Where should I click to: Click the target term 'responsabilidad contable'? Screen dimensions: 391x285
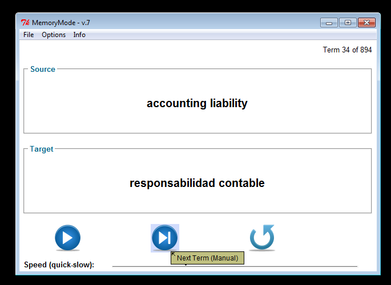197,183
